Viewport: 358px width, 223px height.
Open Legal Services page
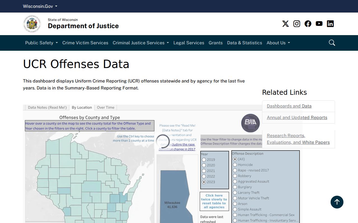click(x=189, y=43)
